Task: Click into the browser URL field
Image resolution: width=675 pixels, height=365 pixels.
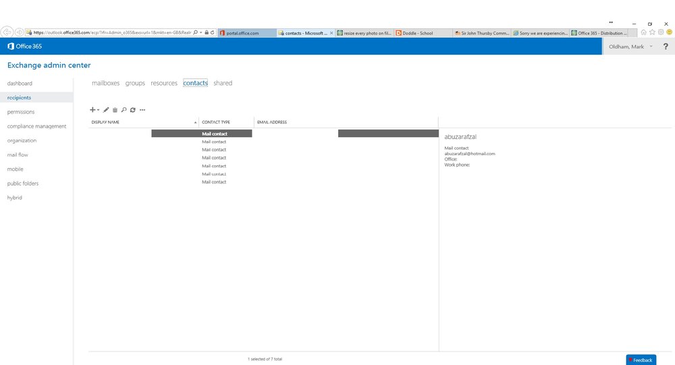Action: click(x=112, y=32)
